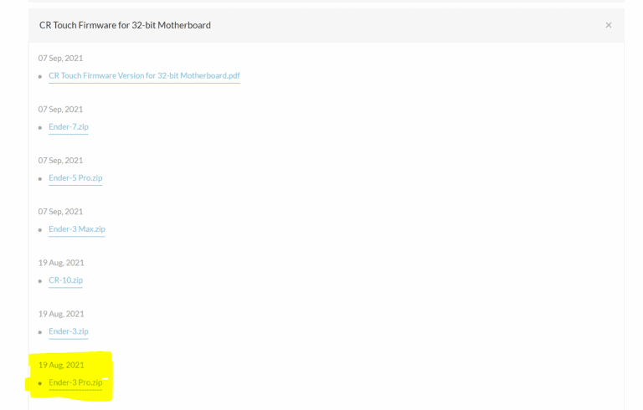Click the panel title for 32-bit Motherboard
The image size is (643, 410).
coord(125,25)
